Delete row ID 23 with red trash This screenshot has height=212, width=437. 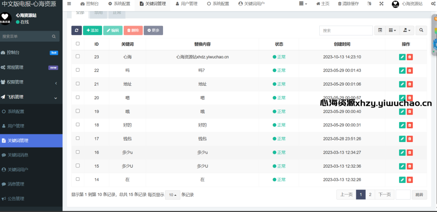pos(409,57)
